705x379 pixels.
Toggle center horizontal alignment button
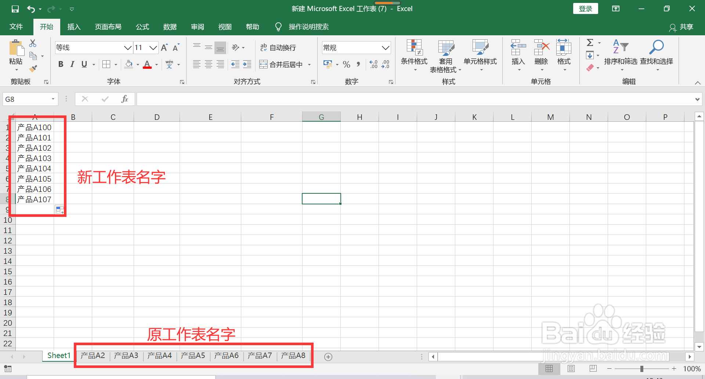209,64
